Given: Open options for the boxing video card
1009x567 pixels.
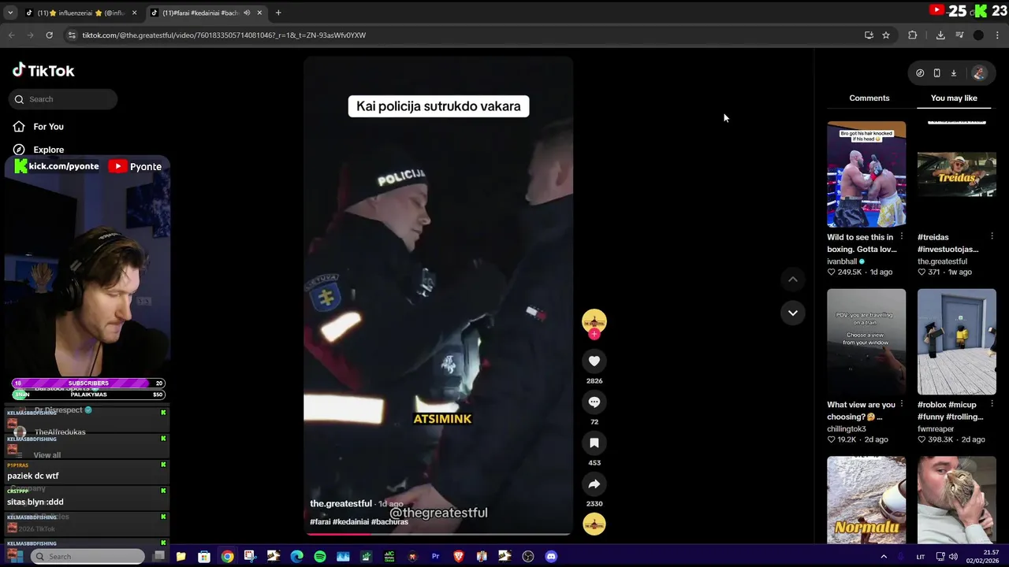Looking at the screenshot, I should pos(901,237).
